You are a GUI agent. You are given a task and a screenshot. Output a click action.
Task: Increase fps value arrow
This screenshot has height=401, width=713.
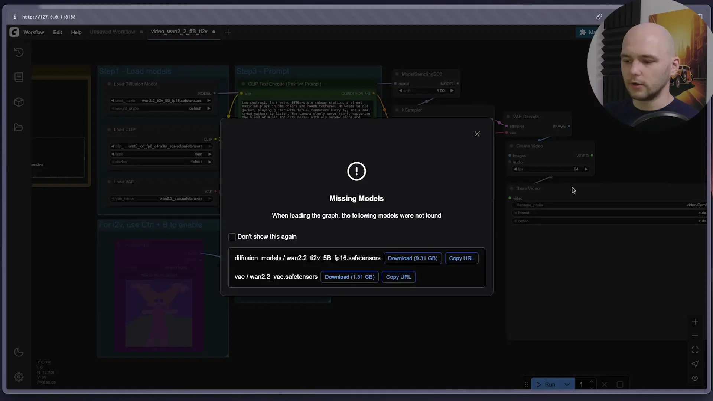point(586,169)
